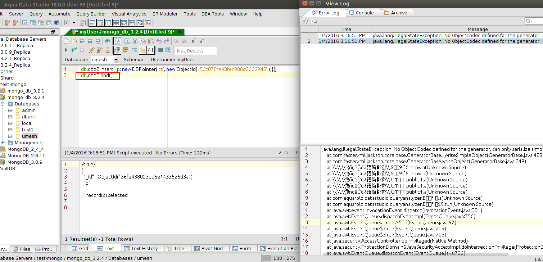
Task: Click the Undo arrow icon
Action: (159, 41)
